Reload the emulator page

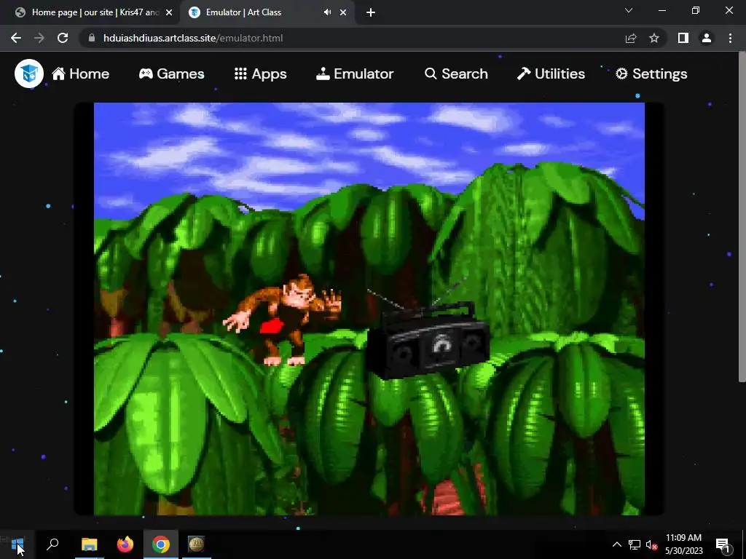click(x=63, y=38)
